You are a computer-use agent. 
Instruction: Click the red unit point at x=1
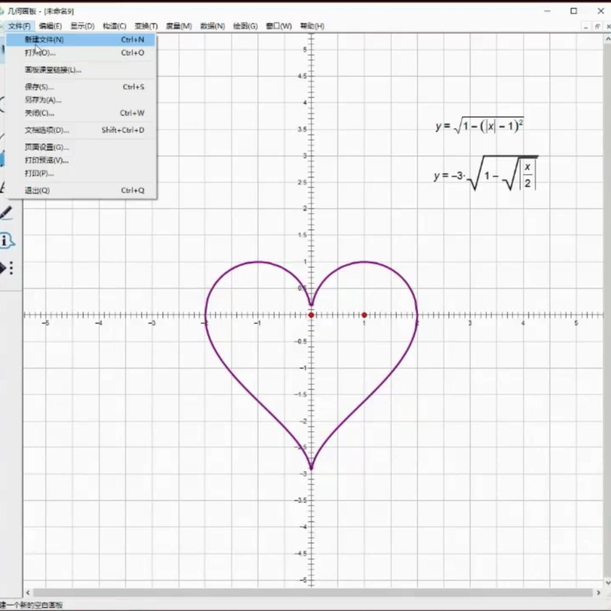(364, 315)
